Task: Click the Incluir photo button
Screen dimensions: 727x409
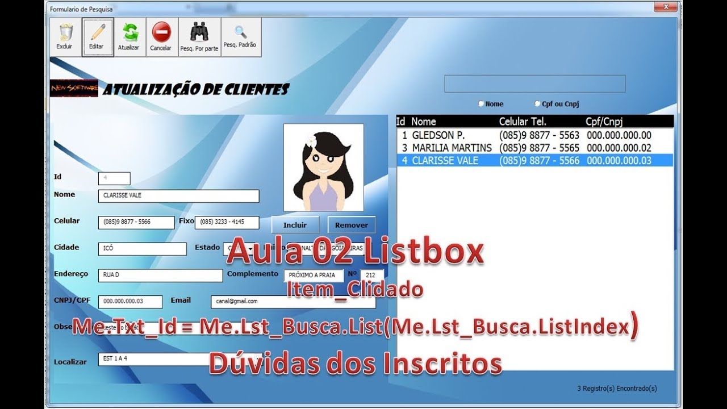Action: click(295, 225)
